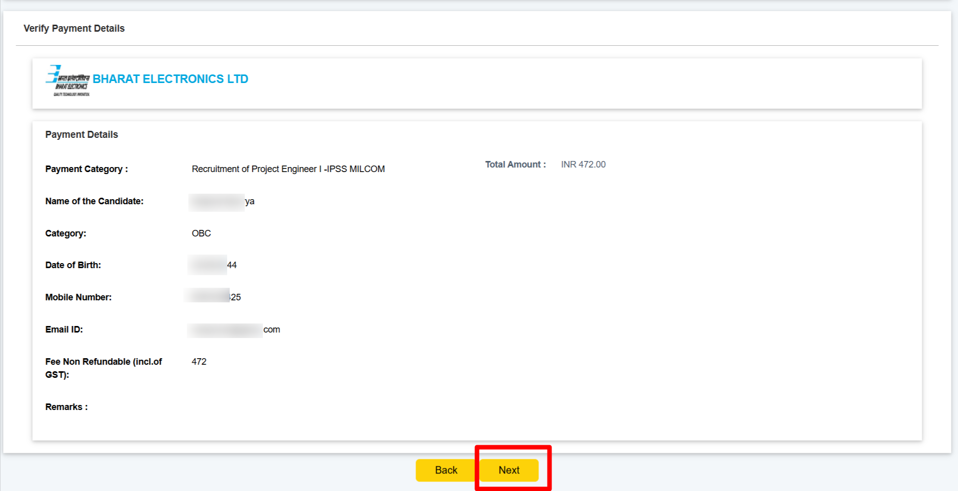958x491 pixels.
Task: Click the Name of the Candidate label
Action: (x=94, y=201)
